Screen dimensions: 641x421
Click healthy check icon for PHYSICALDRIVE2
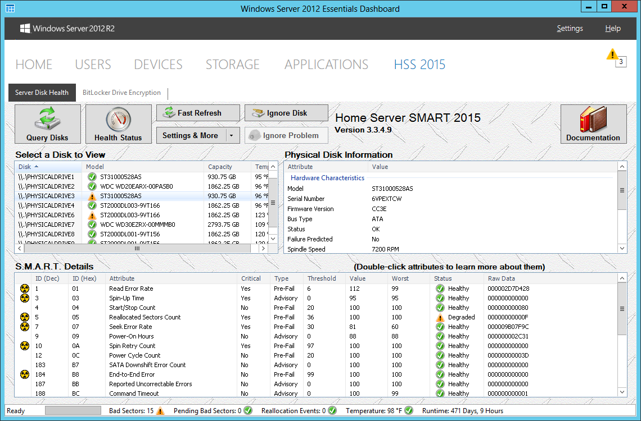point(92,186)
